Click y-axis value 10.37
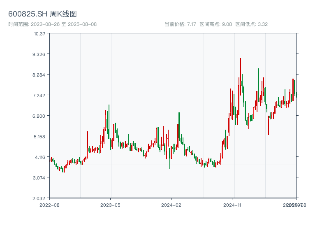The height and width of the screenshot is (247, 329). (39, 34)
